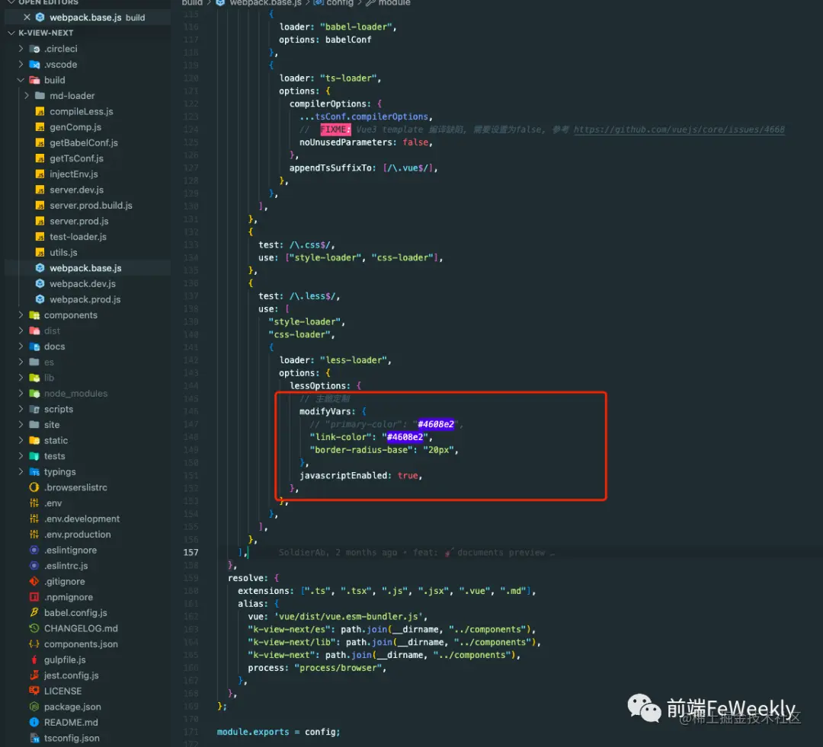Expand the typings folder chevron
The image size is (823, 747).
(21, 471)
